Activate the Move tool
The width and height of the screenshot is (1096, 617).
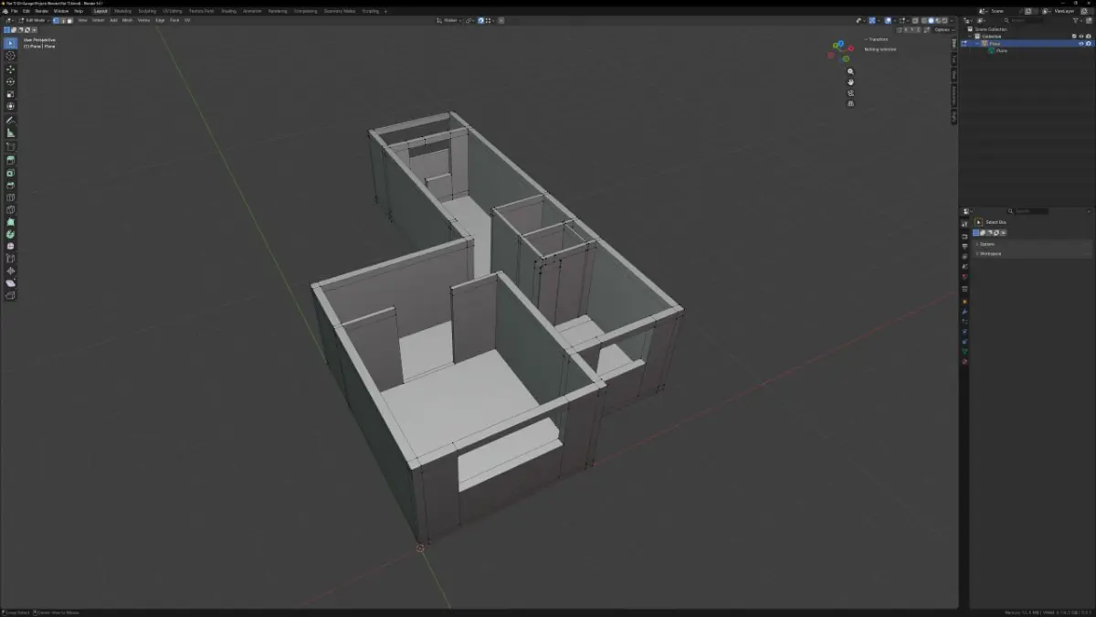pos(11,69)
